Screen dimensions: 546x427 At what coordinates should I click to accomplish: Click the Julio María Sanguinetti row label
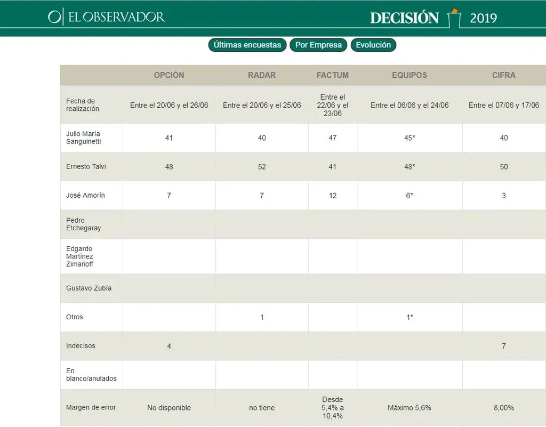click(84, 138)
